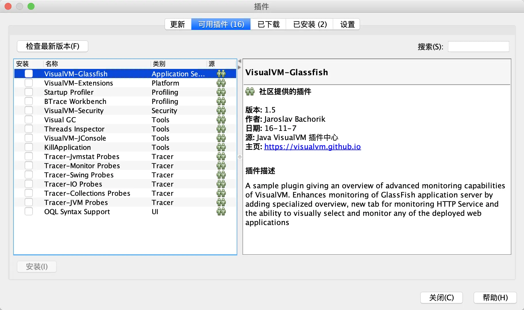The width and height of the screenshot is (524, 310).
Task: Open the 设置 tab
Action: point(346,24)
